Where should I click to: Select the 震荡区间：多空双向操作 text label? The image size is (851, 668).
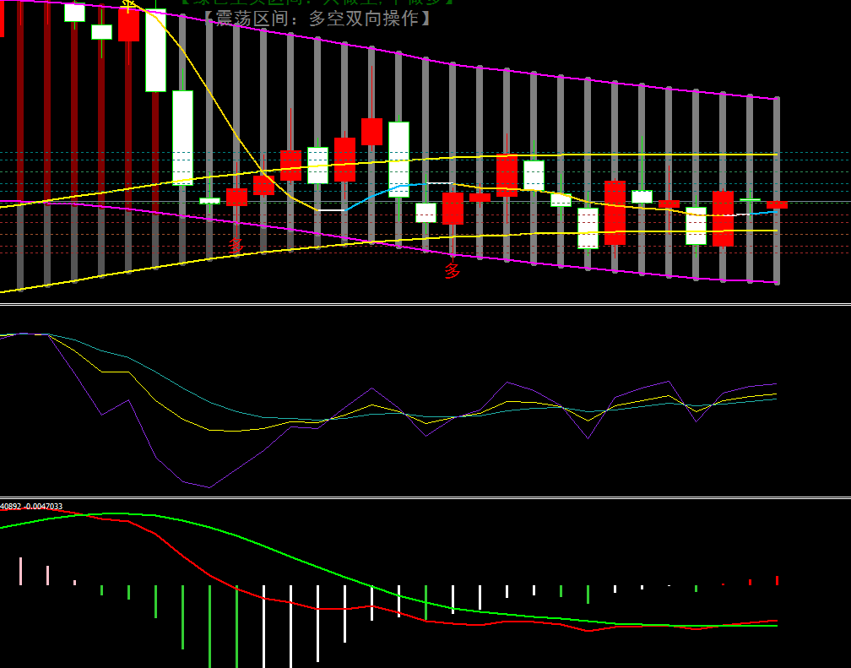click(317, 19)
